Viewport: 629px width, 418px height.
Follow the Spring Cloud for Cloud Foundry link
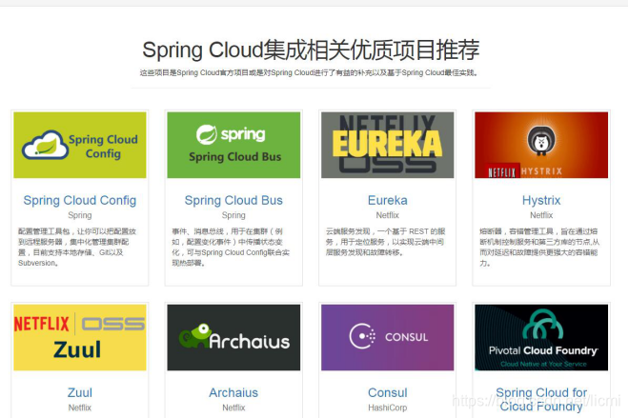pos(541,399)
